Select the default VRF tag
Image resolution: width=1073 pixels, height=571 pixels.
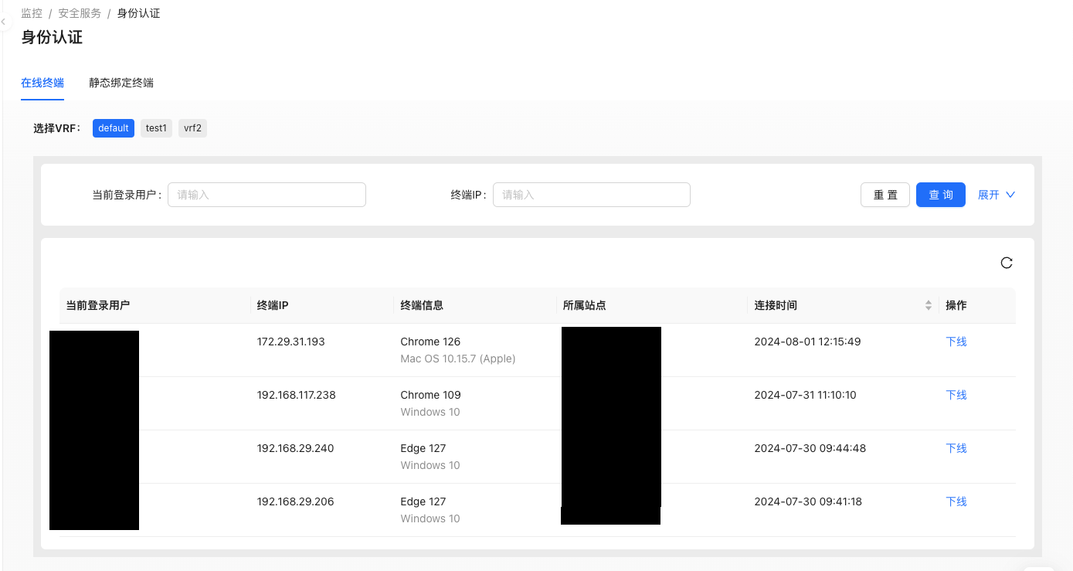click(x=114, y=128)
